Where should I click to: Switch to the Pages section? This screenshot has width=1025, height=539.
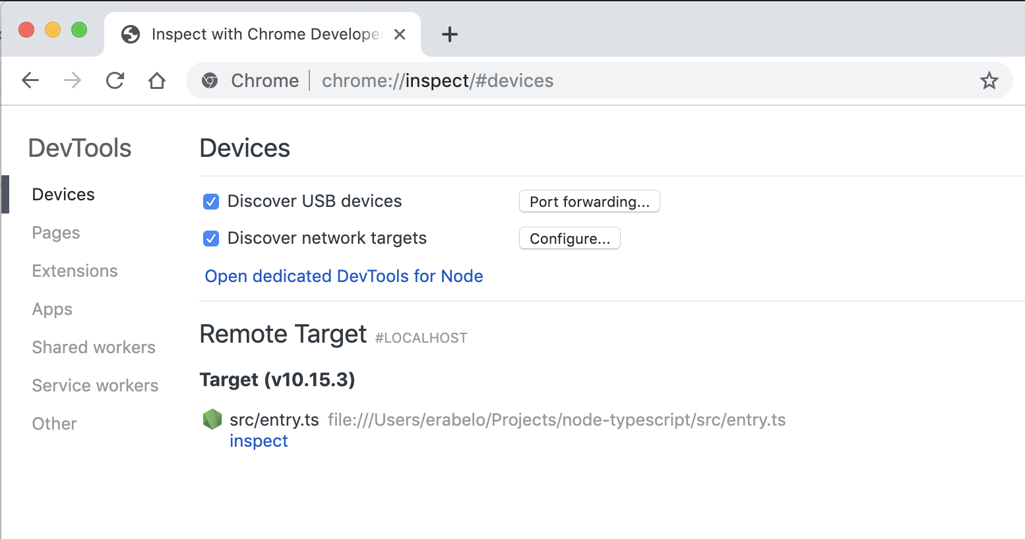pyautogui.click(x=56, y=233)
